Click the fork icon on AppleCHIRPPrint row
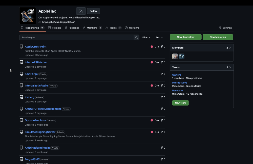Viewport: 253px width, 164px height. 162,47
